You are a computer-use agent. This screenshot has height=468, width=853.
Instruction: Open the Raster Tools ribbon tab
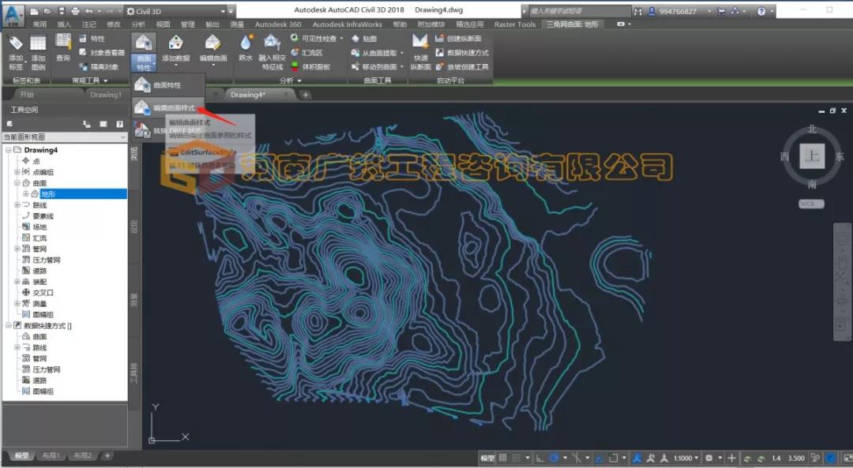point(515,24)
